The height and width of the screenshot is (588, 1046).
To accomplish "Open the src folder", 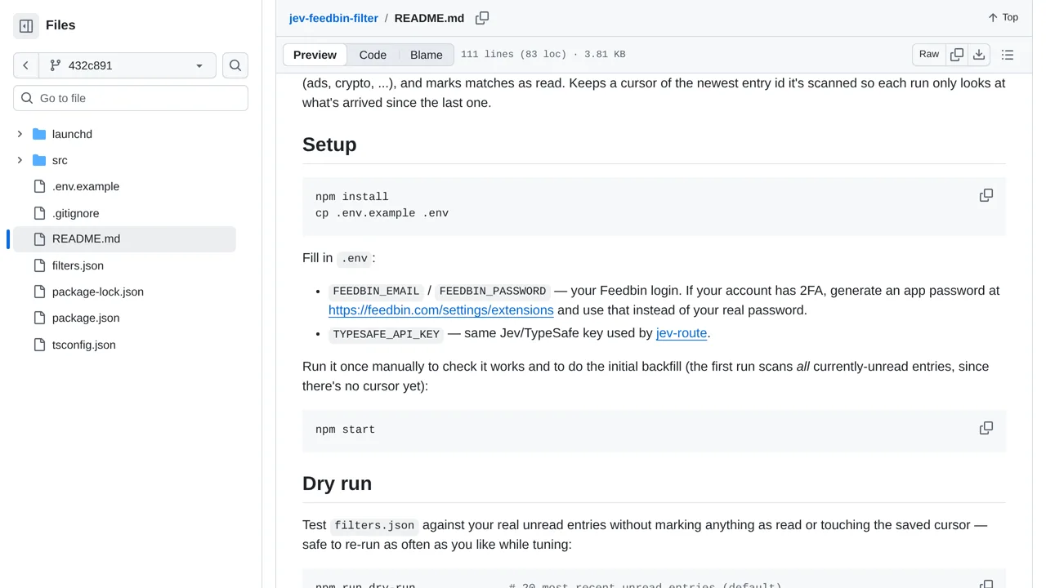I will coord(60,160).
